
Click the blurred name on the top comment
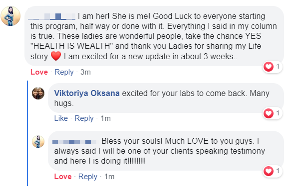click(x=51, y=16)
